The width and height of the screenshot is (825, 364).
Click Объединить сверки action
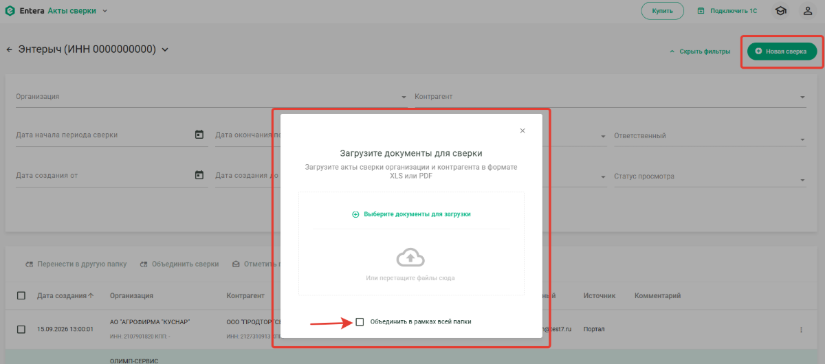click(179, 264)
